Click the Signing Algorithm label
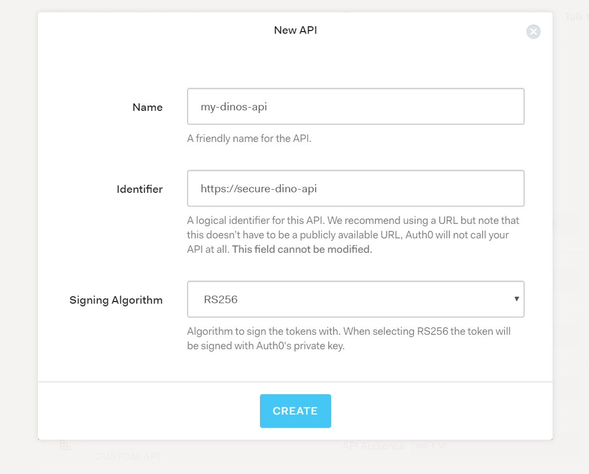589x474 pixels. (x=116, y=300)
